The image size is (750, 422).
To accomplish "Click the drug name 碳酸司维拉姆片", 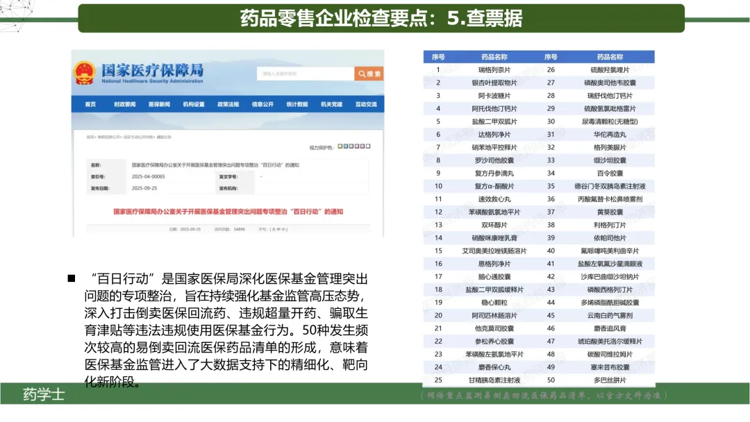I will click(610, 354).
